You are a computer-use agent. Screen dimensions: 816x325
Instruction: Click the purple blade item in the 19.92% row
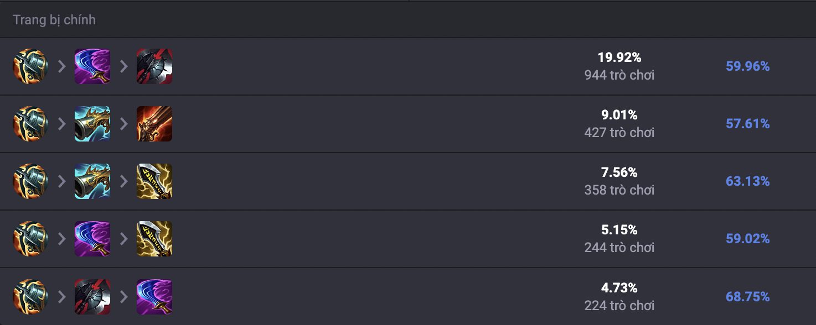pyautogui.click(x=92, y=66)
